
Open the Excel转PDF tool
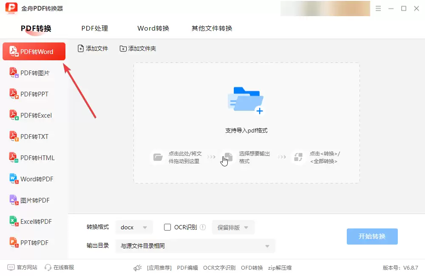pos(34,221)
